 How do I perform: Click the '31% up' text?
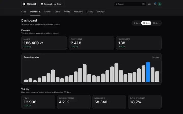click(x=28, y=106)
